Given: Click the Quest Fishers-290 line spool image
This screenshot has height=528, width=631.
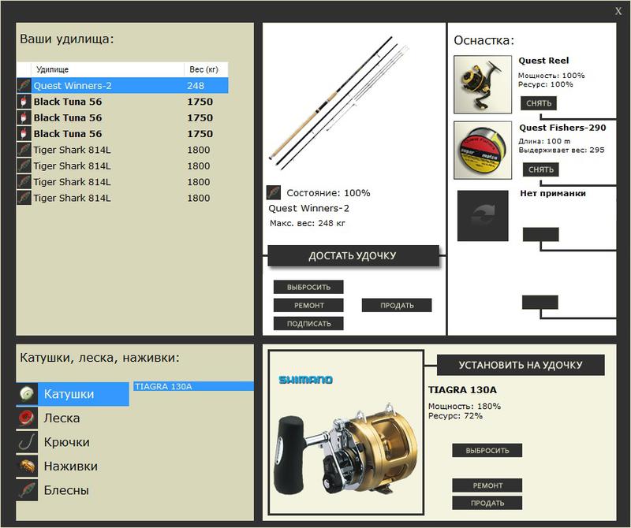Looking at the screenshot, I should tap(483, 151).
